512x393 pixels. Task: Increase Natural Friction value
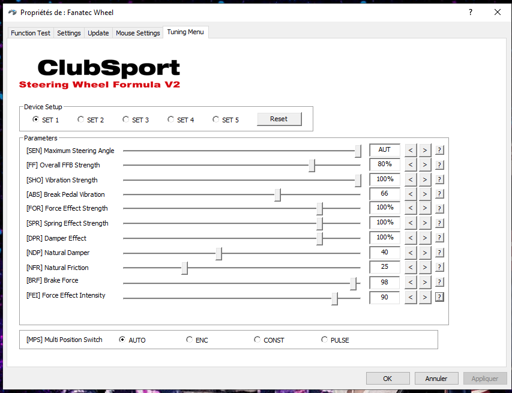425,267
